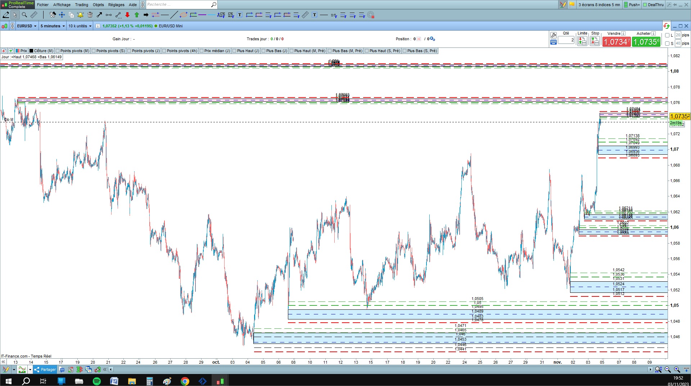Image resolution: width=691 pixels, height=386 pixels.
Task: Open the EURUSD instrument dropdown
Action: 27,26
